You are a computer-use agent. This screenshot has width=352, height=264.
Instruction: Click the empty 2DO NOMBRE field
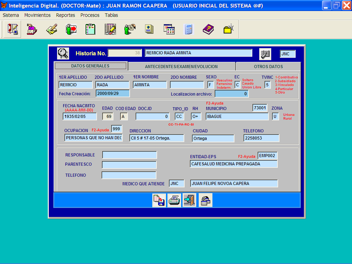pyautogui.click(x=187, y=85)
